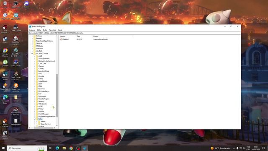The width and height of the screenshot is (268, 151).
Task: Click the tree scrollbar up arrow
Action: click(57, 36)
